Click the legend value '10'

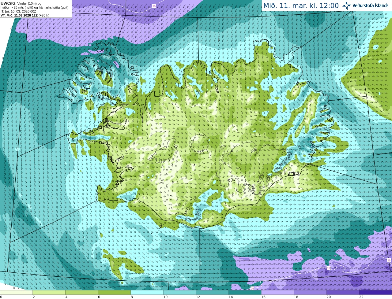coord(165,297)
